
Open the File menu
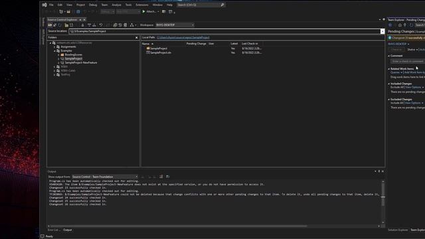click(x=51, y=5)
